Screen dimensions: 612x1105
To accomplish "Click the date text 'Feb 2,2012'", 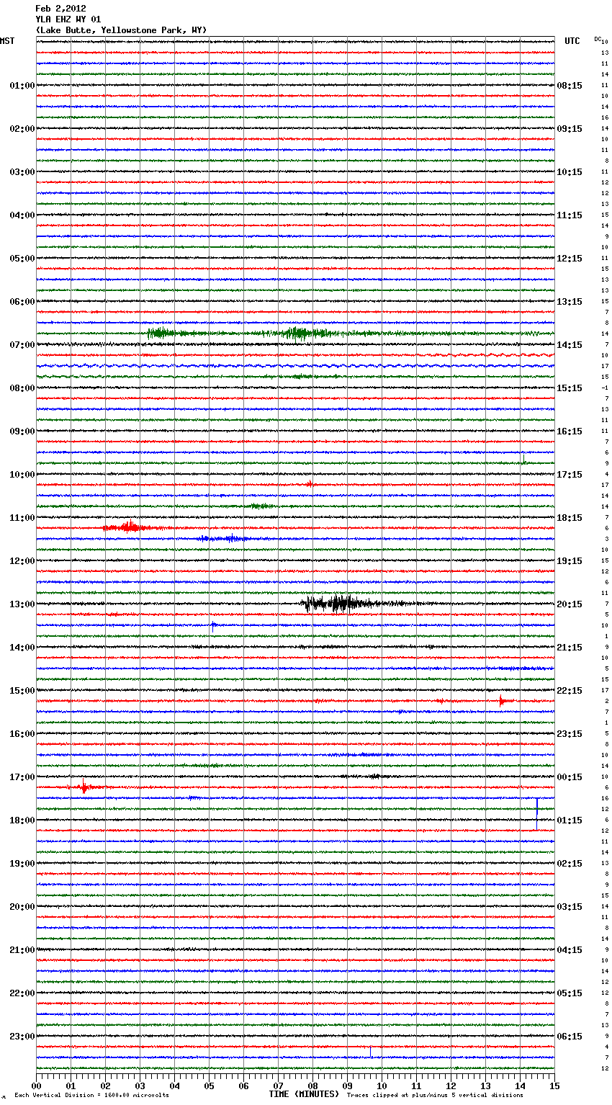I will click(x=60, y=9).
